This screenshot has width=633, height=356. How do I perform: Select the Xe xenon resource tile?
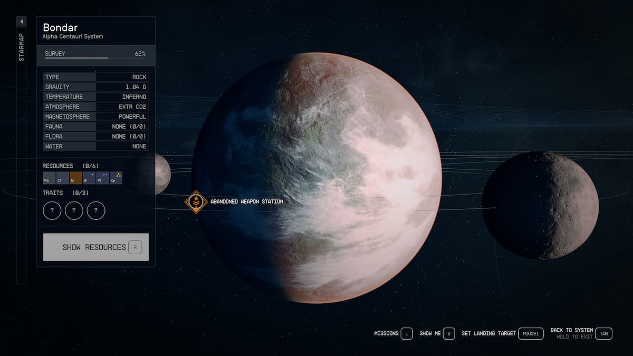coord(116,178)
